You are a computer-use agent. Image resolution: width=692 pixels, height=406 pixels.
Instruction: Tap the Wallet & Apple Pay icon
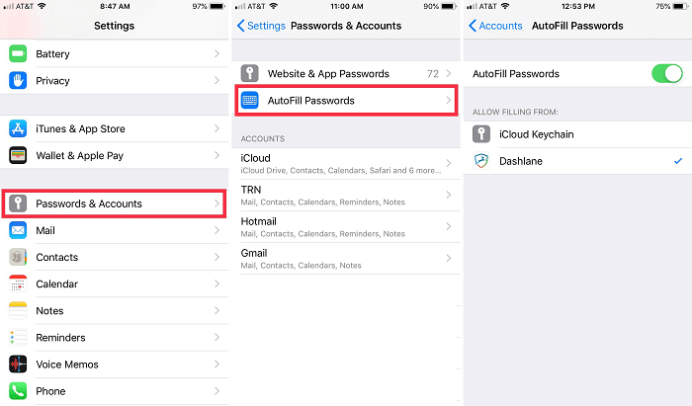(19, 155)
